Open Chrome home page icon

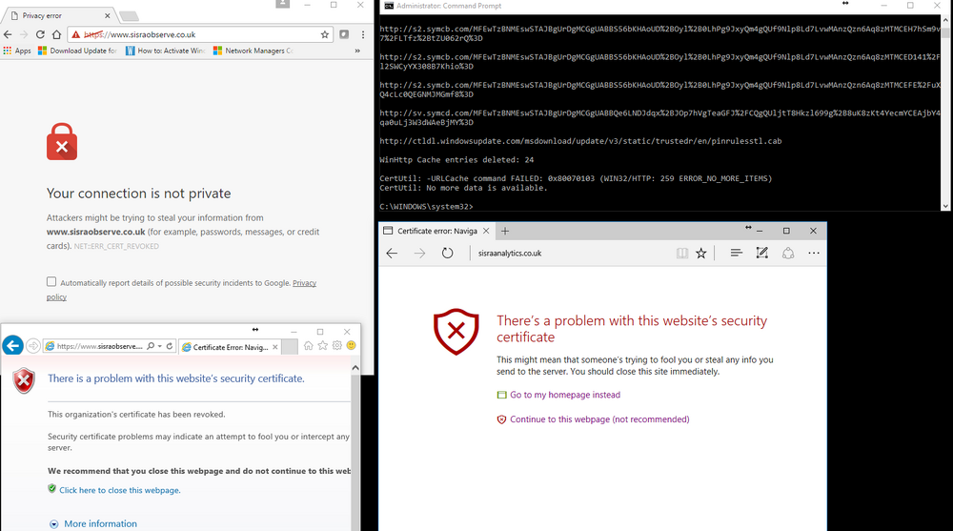click(56, 34)
